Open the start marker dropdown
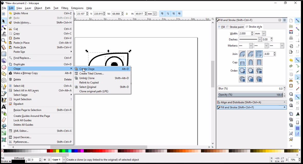Viewport: 303px width, 164px height. (251, 46)
